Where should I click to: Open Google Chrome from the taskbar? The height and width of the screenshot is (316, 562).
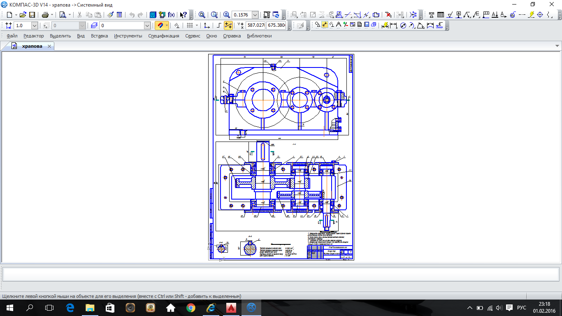tap(190, 307)
